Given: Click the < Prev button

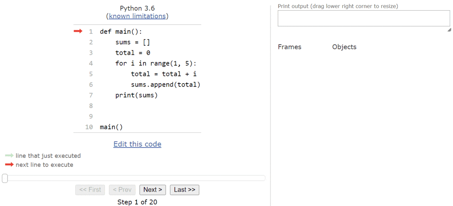Looking at the screenshot, I should click(x=122, y=190).
